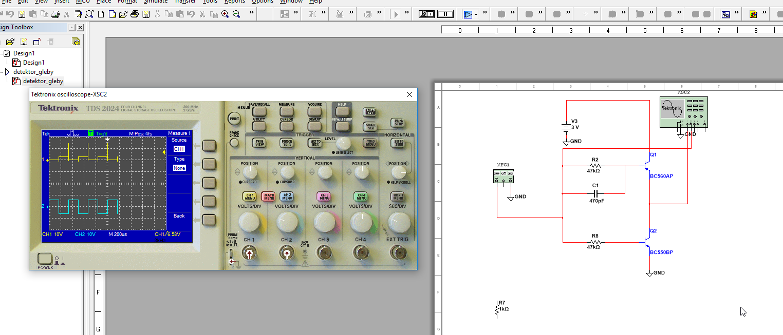The height and width of the screenshot is (335, 783).
Task: Click the XFG1 function generator instrument
Action: (x=503, y=176)
